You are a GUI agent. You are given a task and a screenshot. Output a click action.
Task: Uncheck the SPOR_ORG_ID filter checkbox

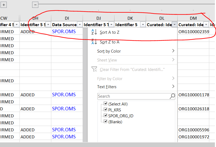[x=106, y=116]
